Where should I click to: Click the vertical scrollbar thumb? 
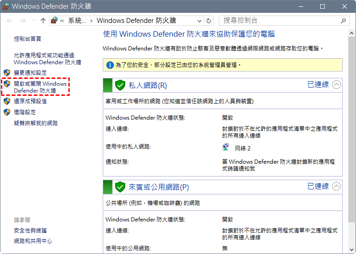(352, 129)
